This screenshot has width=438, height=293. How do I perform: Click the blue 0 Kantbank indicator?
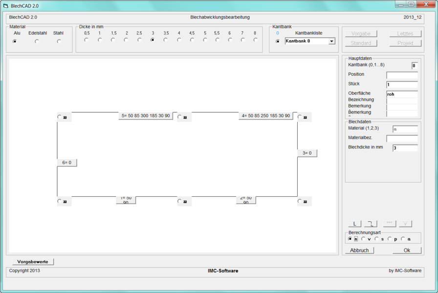tap(277, 33)
